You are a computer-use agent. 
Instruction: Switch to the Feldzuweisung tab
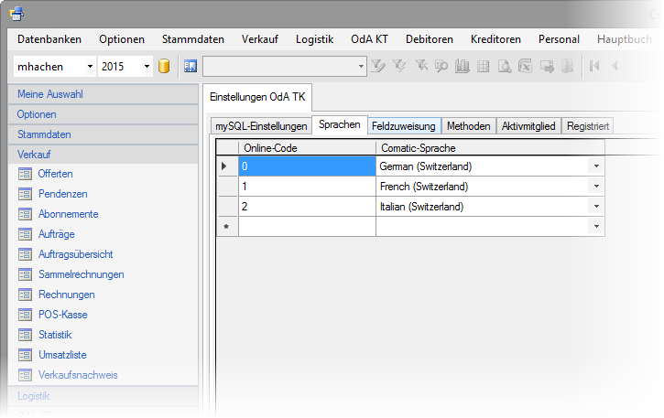pos(404,126)
